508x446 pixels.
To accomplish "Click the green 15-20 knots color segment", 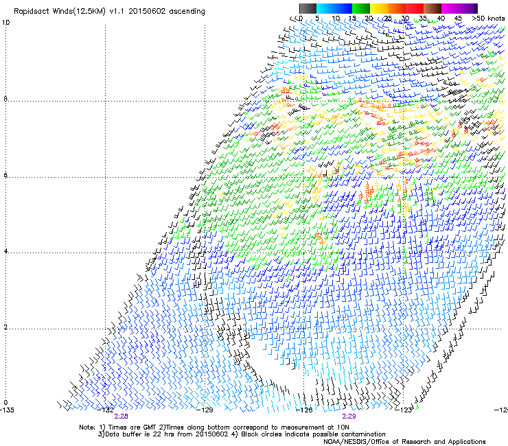I will tap(361, 8).
